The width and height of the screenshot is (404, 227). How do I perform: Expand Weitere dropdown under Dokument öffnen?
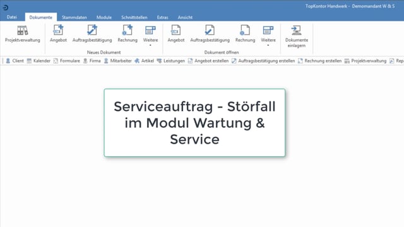pos(268,35)
